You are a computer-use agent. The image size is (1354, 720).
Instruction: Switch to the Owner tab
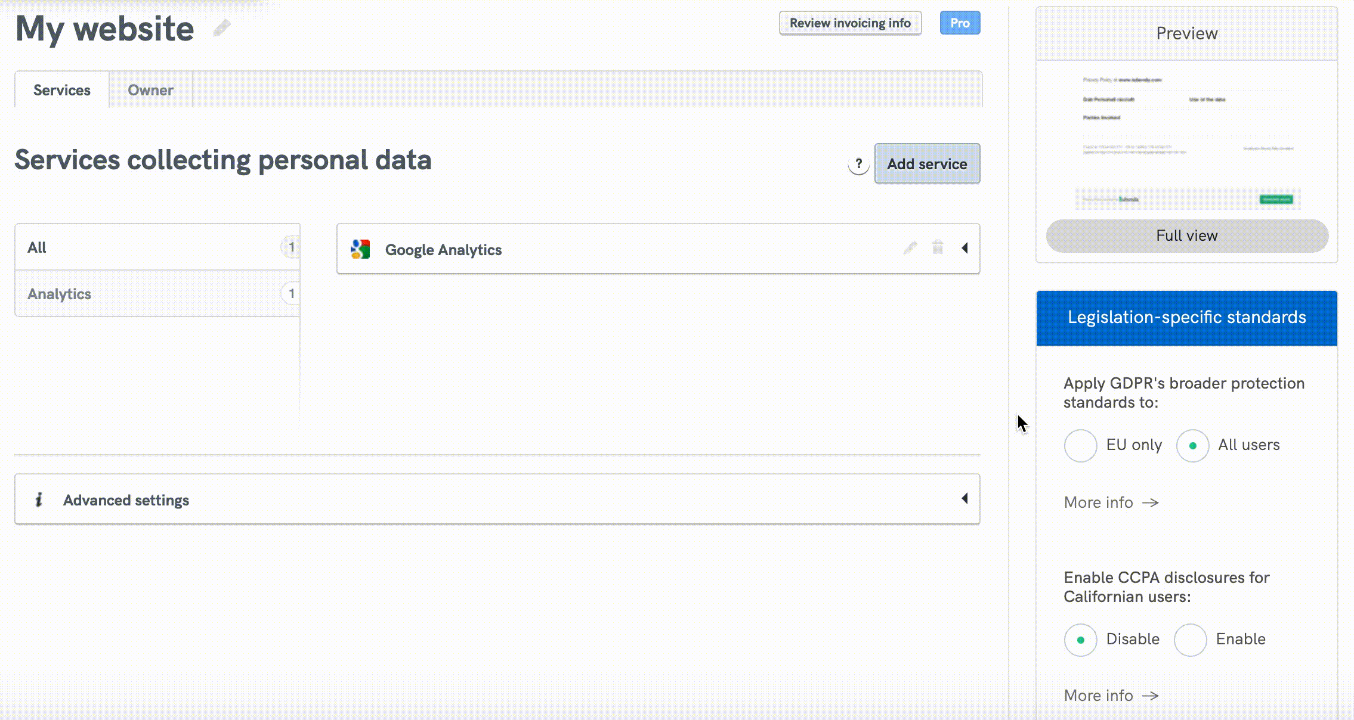(150, 89)
